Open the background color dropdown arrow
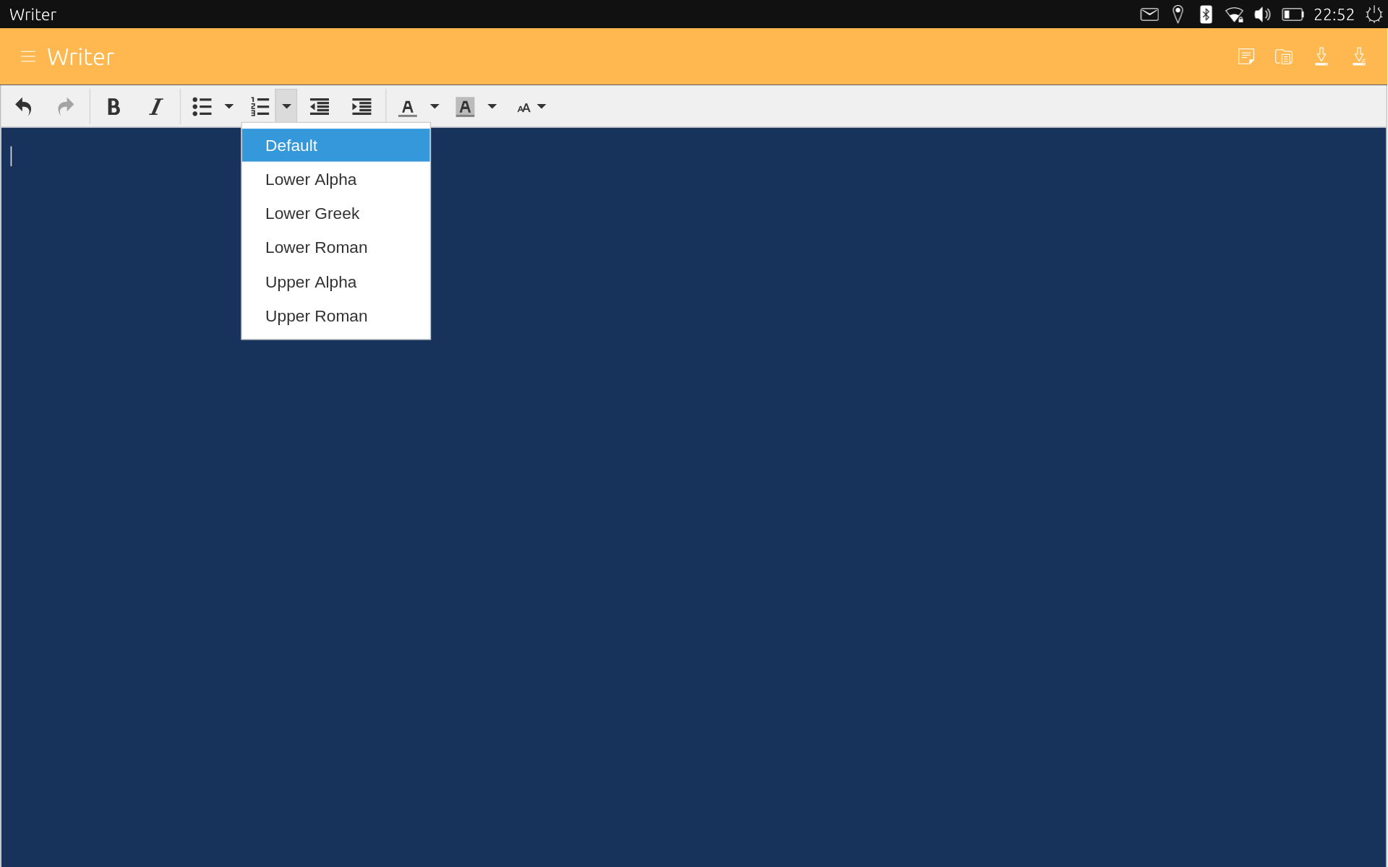The height and width of the screenshot is (867, 1388). [x=492, y=107]
